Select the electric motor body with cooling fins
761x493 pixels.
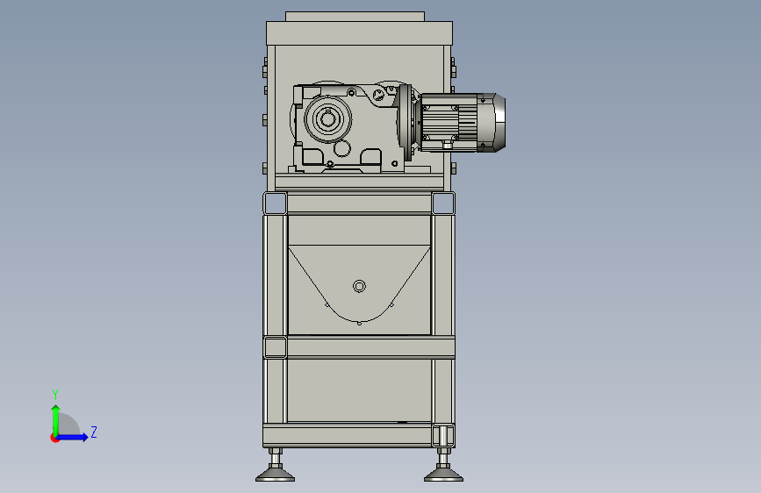pos(449,123)
